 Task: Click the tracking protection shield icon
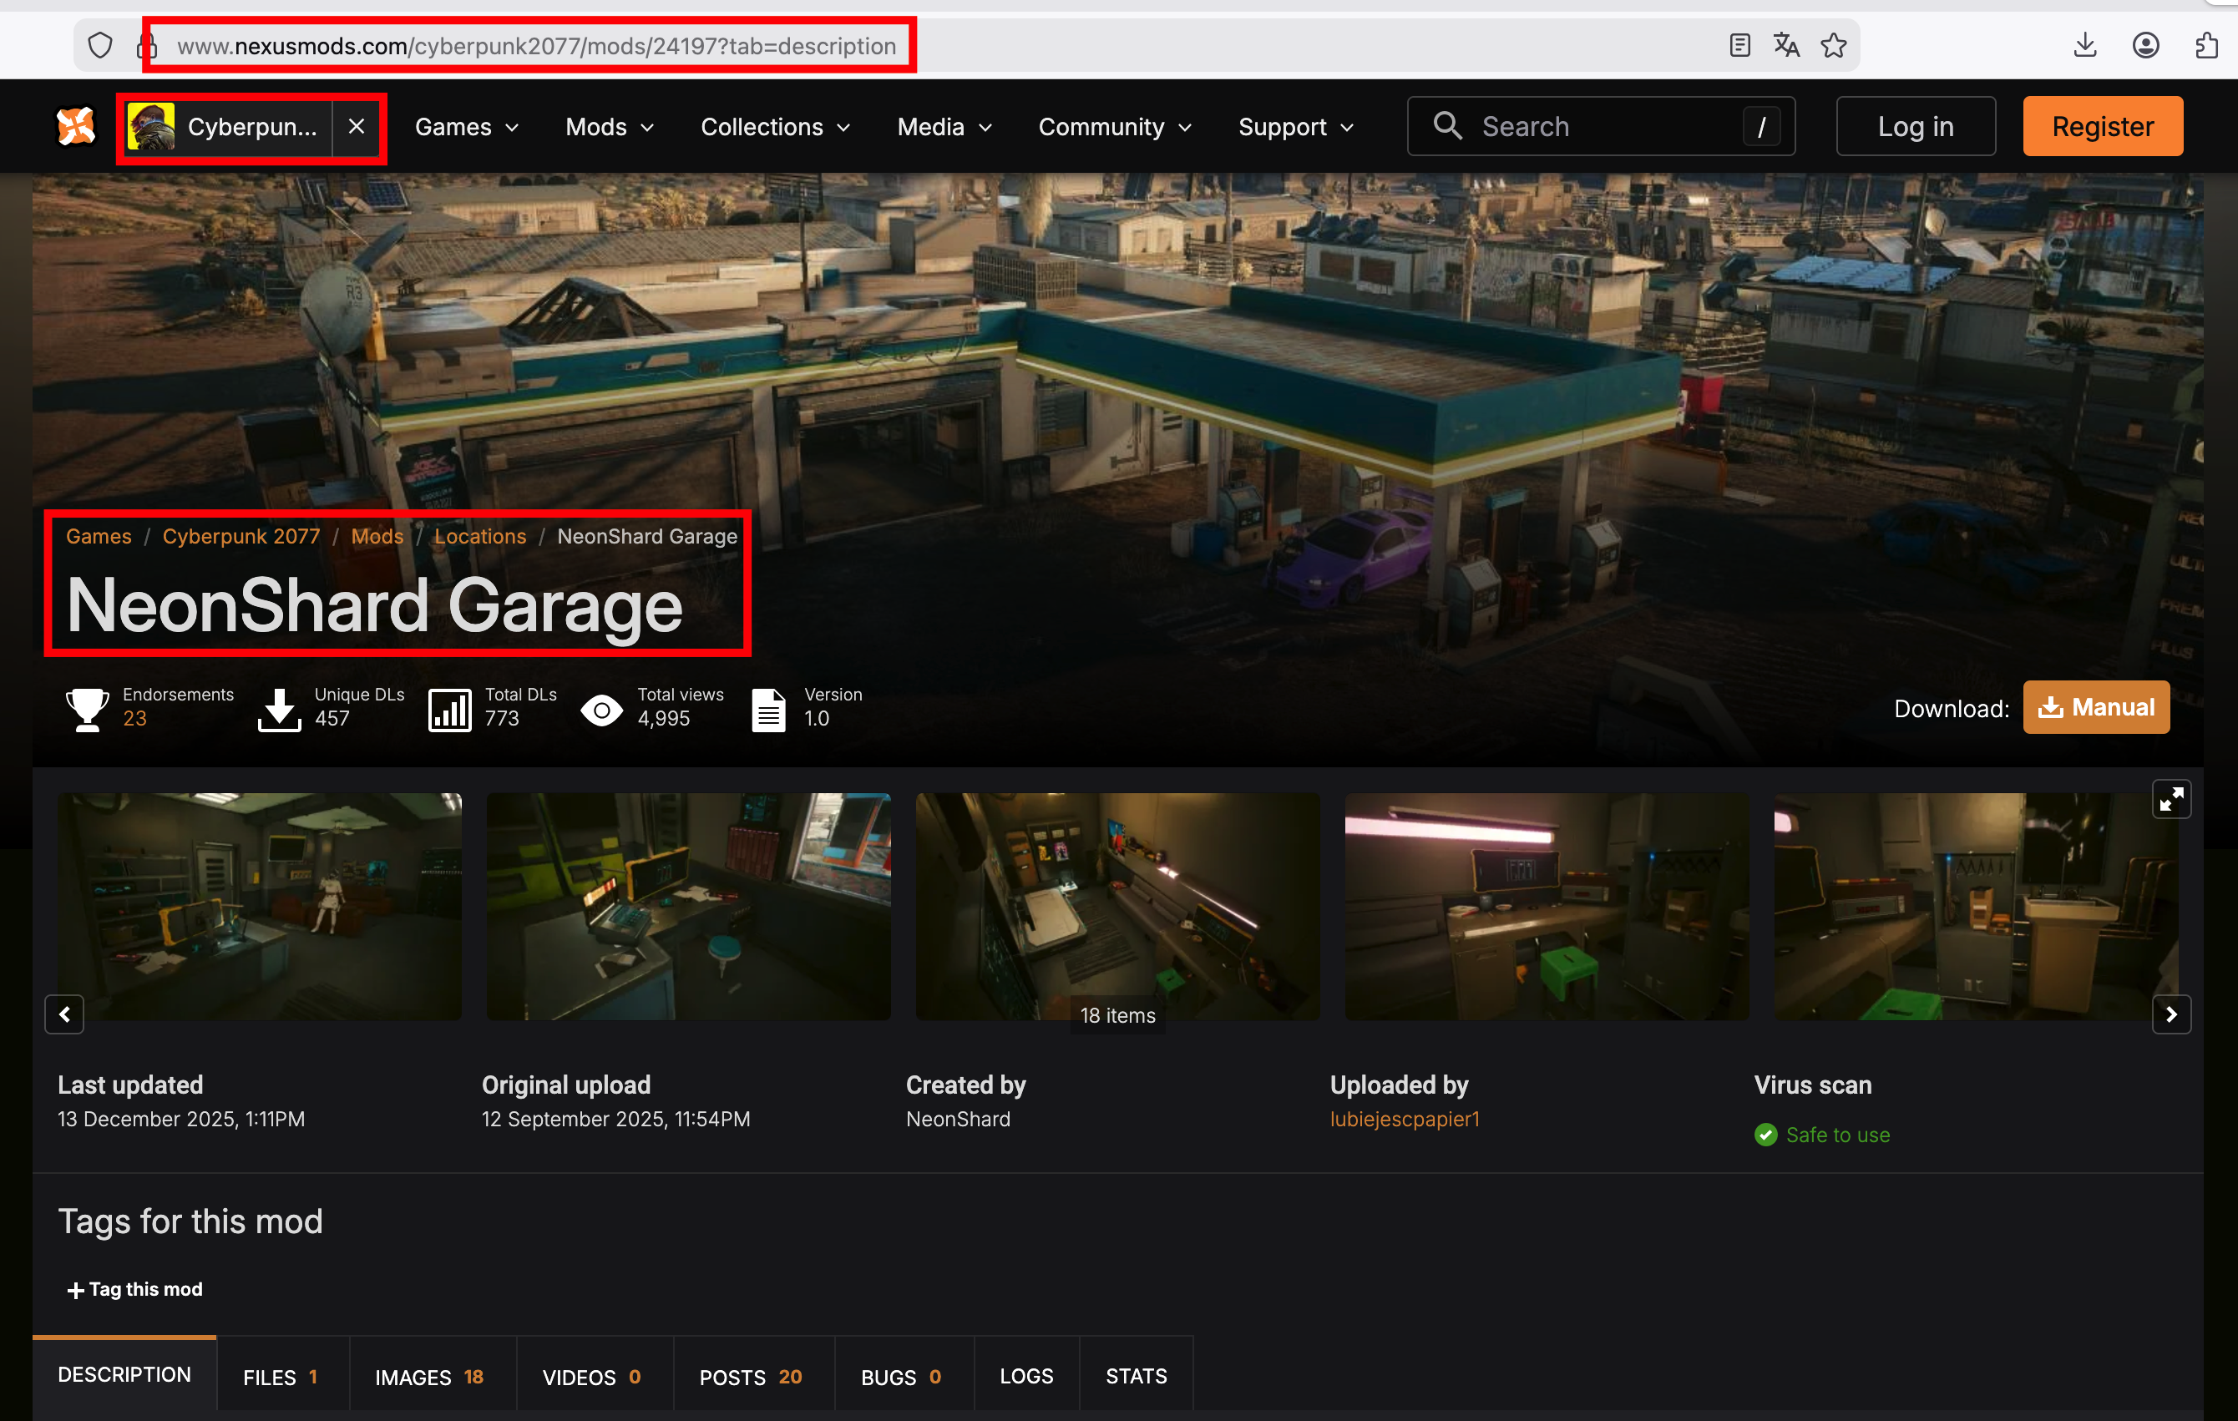[100, 46]
